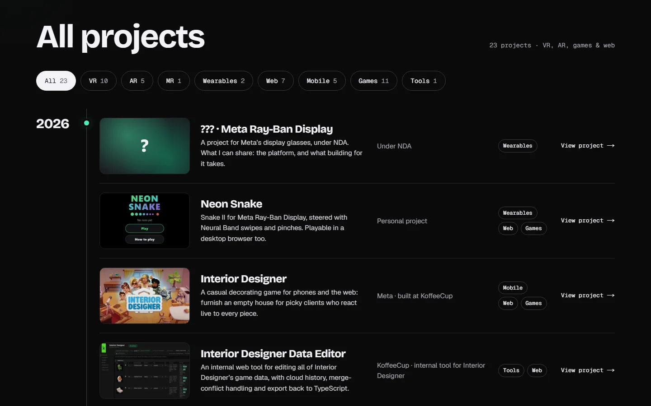Click Web tag beside Mobile on Interior Designer
The image size is (651, 406).
pyautogui.click(x=508, y=303)
